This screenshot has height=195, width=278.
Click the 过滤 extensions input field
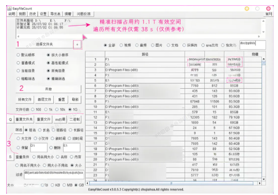pos(54,175)
